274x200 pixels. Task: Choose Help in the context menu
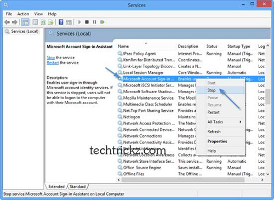coord(220,151)
